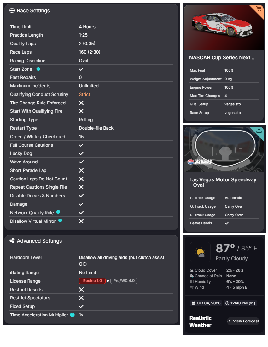268x347 pixels.
Task: Click the partly cloudy weather icon
Action: (200, 252)
